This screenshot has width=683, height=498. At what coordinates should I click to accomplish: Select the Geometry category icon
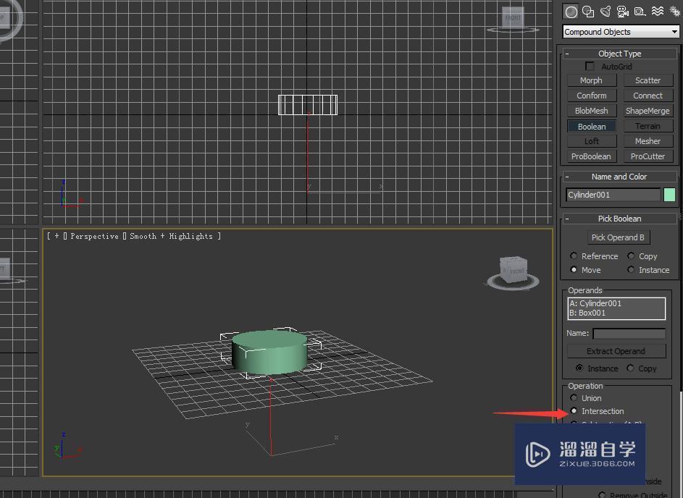pyautogui.click(x=572, y=12)
